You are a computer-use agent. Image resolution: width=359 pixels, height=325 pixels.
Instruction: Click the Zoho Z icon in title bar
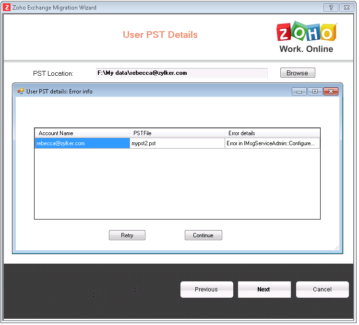click(7, 8)
